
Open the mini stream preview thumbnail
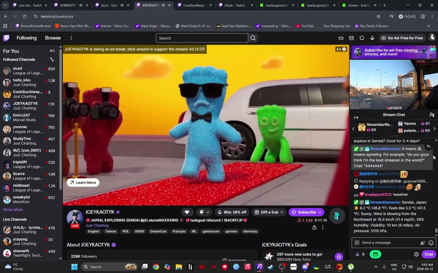tap(394, 85)
